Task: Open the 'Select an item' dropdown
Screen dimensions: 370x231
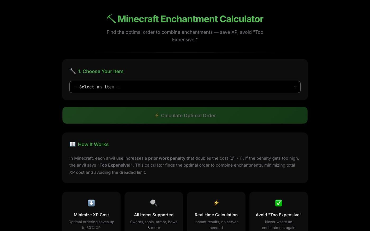Action: coord(185,87)
